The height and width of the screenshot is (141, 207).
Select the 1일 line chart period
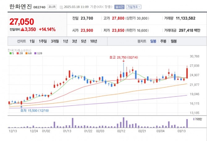pos(32,41)
